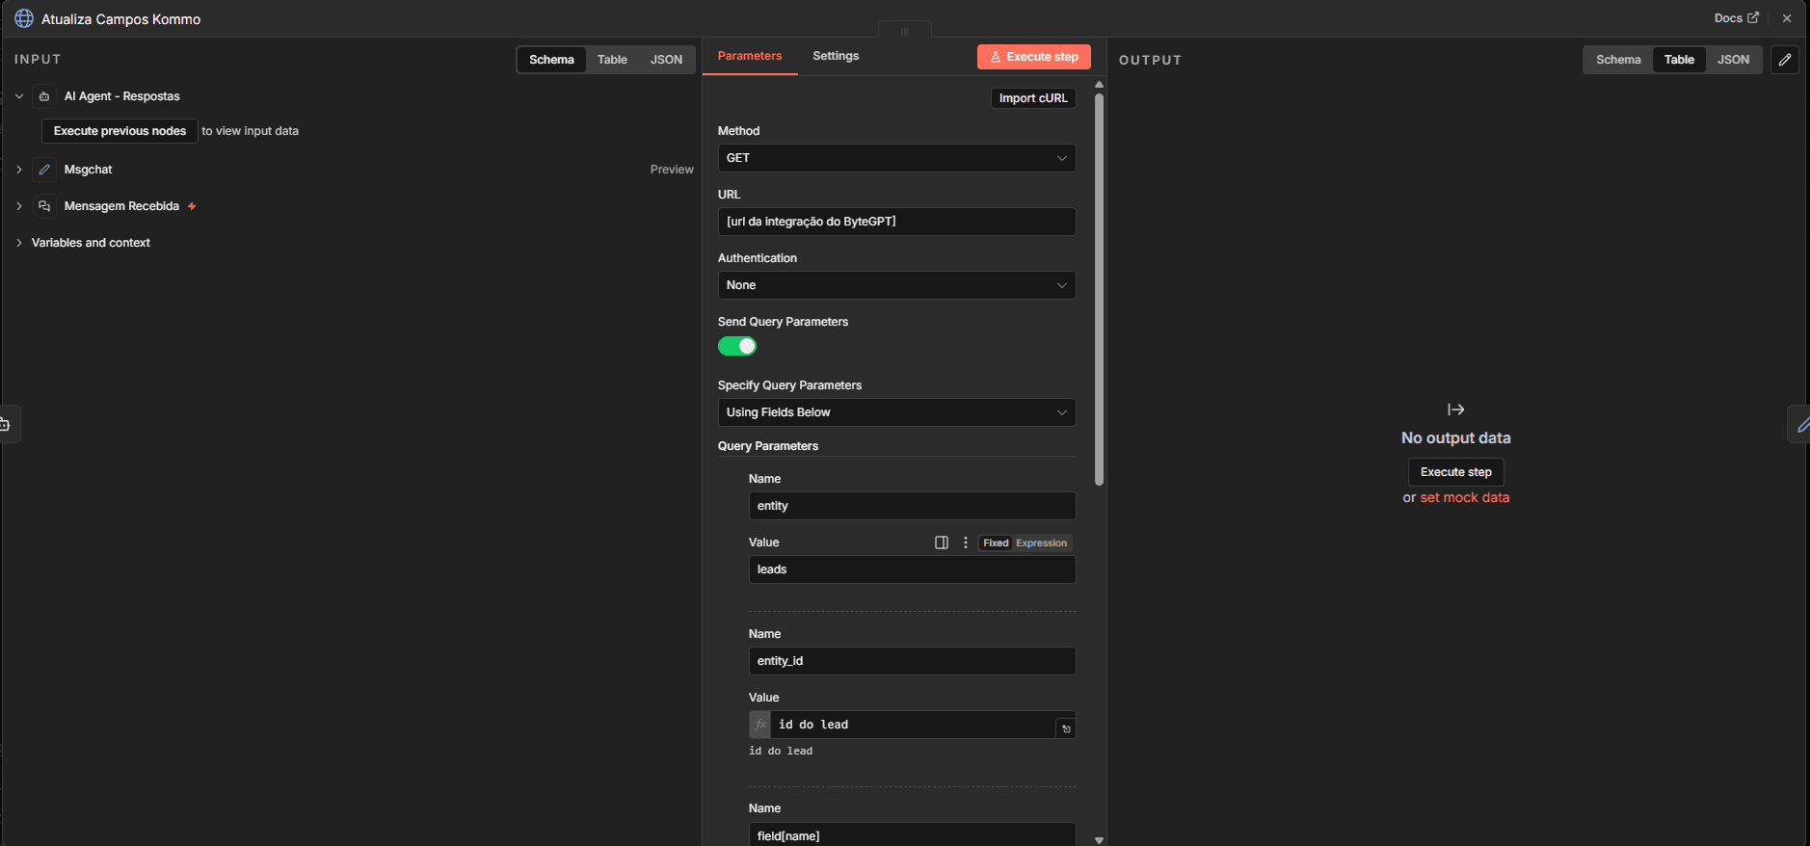Image resolution: width=1810 pixels, height=846 pixels.
Task: Click the edit output pencil icon
Action: (x=1784, y=60)
